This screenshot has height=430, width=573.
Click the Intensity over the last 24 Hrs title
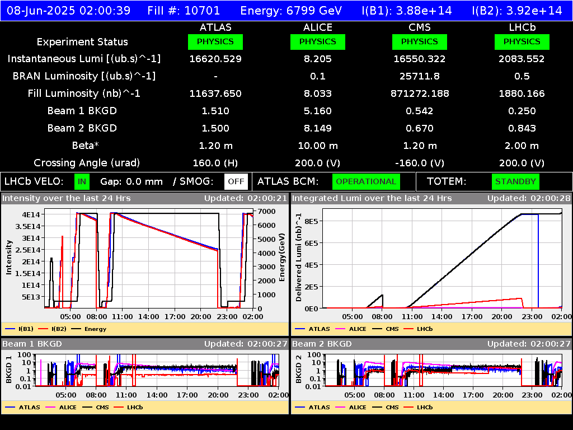click(x=67, y=199)
